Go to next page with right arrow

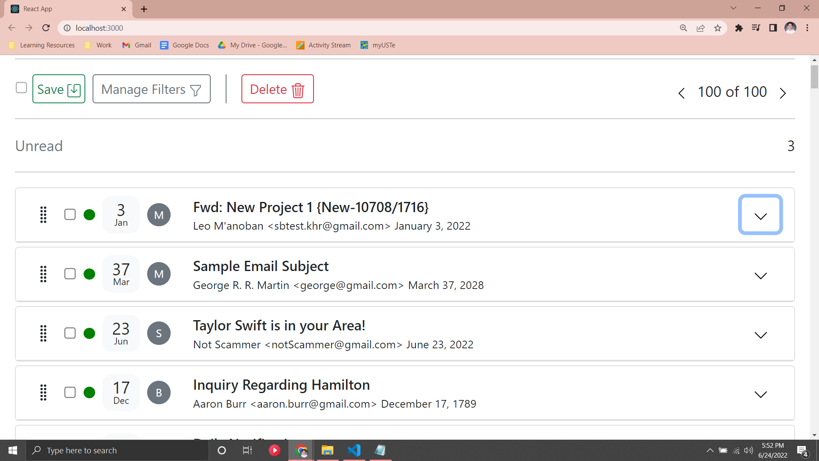tap(783, 93)
